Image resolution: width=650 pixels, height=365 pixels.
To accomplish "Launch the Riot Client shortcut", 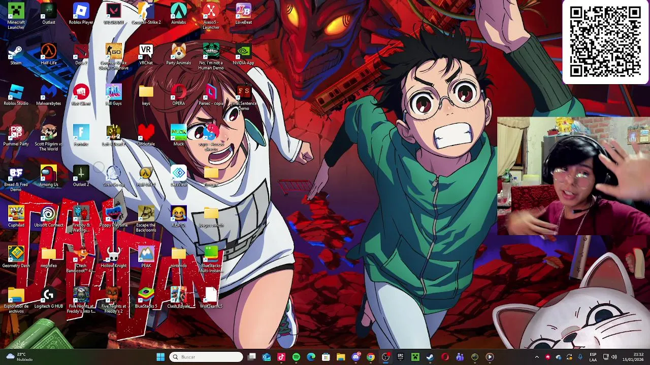I will tap(81, 95).
